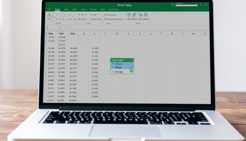Viewport: 246px width, 141px height.
Task: Select Column entry in Pivot Table popup
Action: [x=122, y=64]
